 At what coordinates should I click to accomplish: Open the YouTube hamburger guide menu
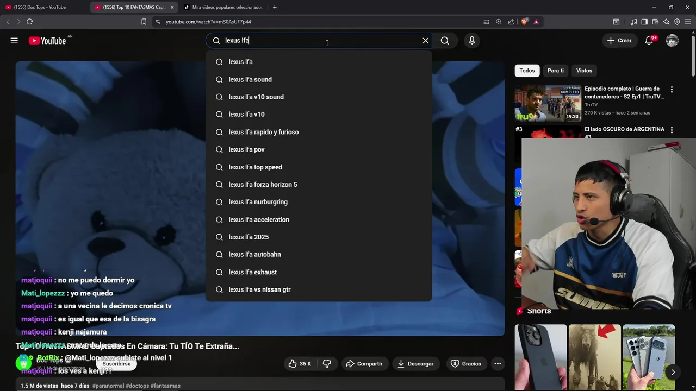pos(14,41)
